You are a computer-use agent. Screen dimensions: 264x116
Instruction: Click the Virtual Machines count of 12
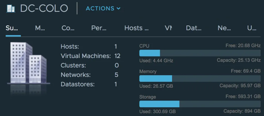coord(117,56)
